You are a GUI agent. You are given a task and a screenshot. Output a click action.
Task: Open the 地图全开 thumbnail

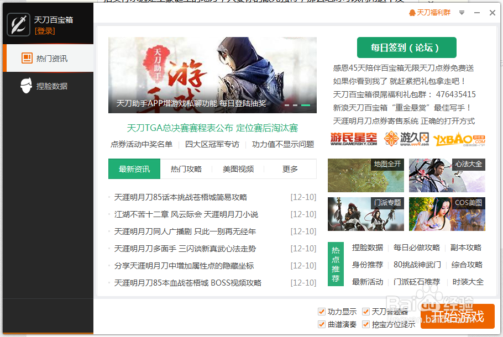pyautogui.click(x=366, y=175)
